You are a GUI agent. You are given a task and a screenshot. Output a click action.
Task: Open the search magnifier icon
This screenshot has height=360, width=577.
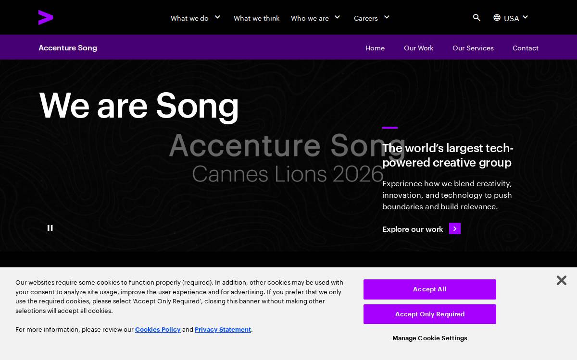pos(477,18)
